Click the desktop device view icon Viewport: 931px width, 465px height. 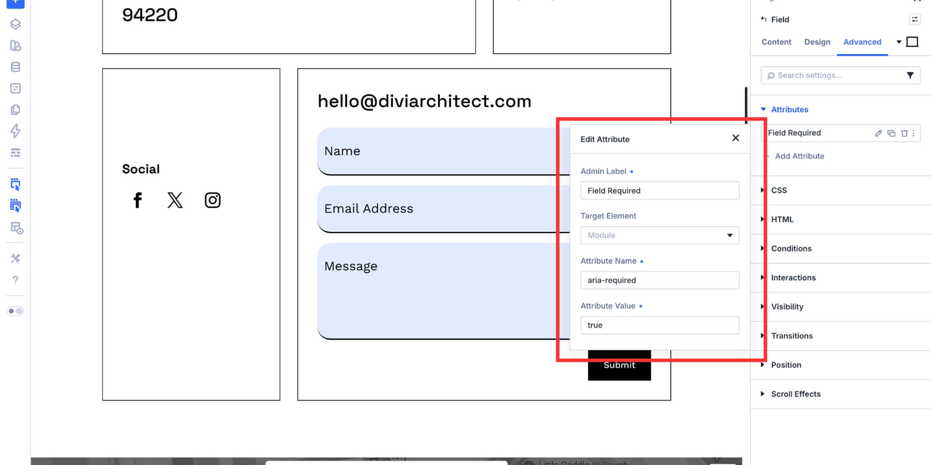(912, 42)
